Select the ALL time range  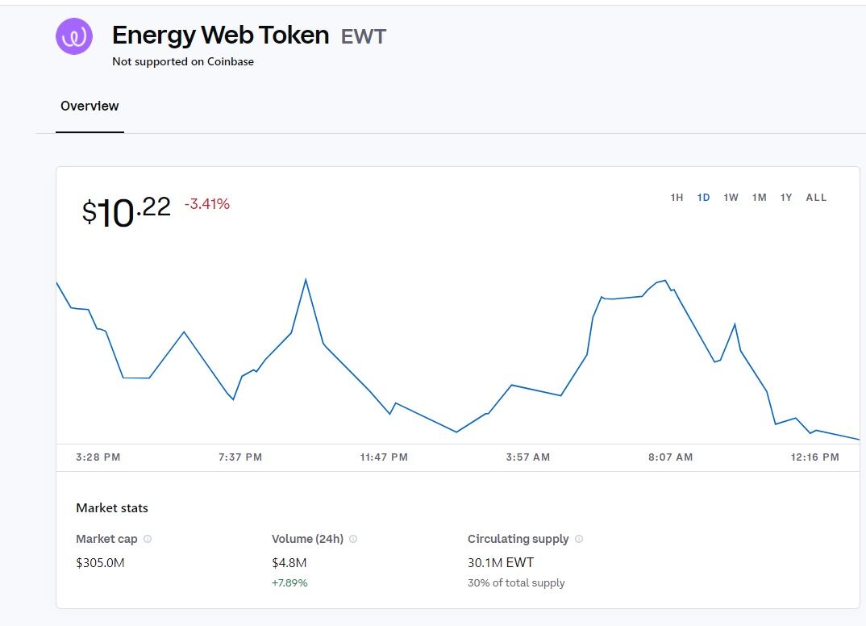pyautogui.click(x=816, y=198)
